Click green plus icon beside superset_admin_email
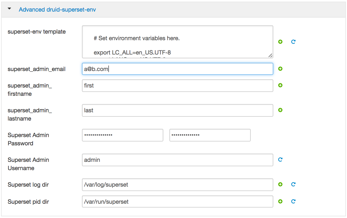Viewport: 347px width, 218px height. [x=280, y=69]
